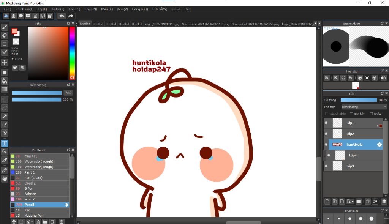This screenshot has width=389, height=224.
Task: Toggle the Xén bớt checkbox
Action: (x=351, y=114)
